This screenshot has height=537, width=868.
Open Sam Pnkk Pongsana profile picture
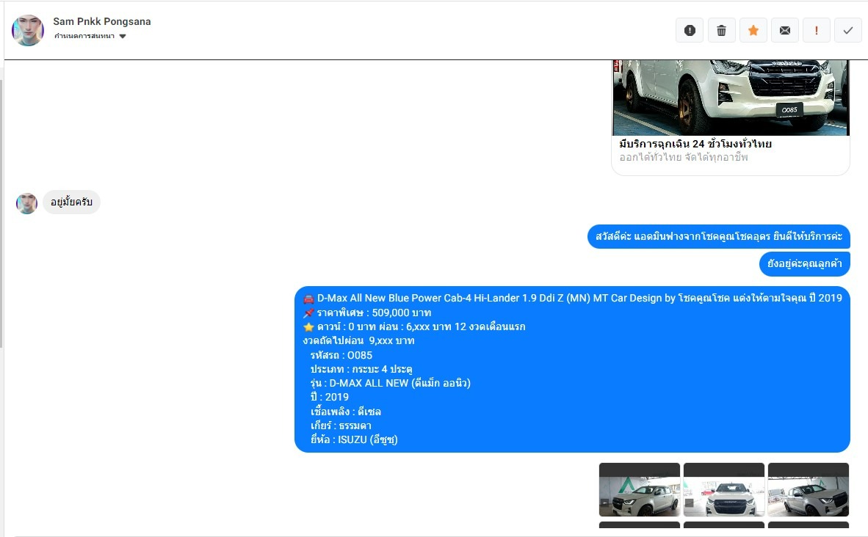(x=28, y=30)
